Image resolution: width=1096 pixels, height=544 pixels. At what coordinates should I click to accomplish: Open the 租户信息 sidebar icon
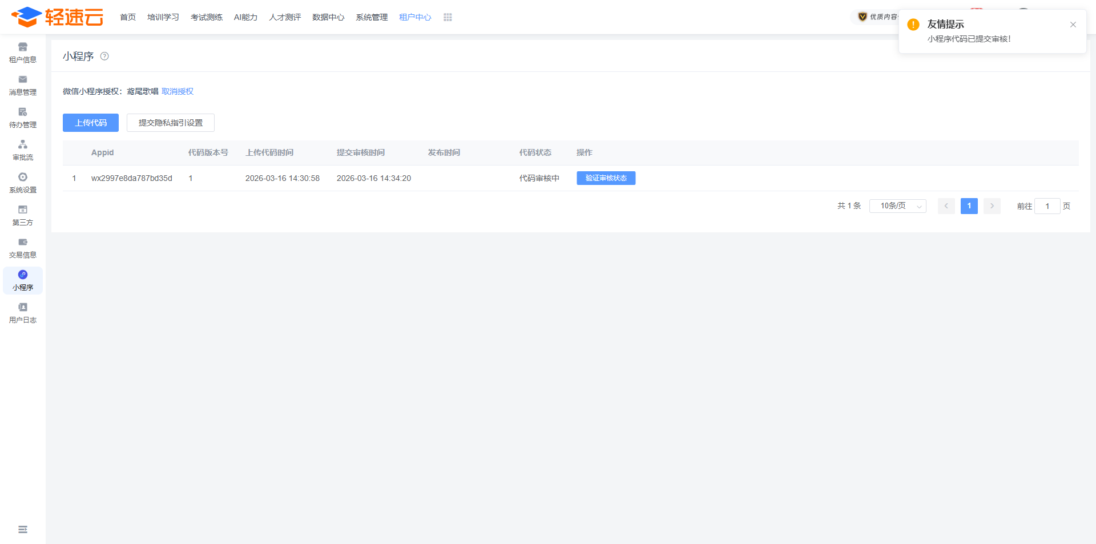pyautogui.click(x=23, y=47)
